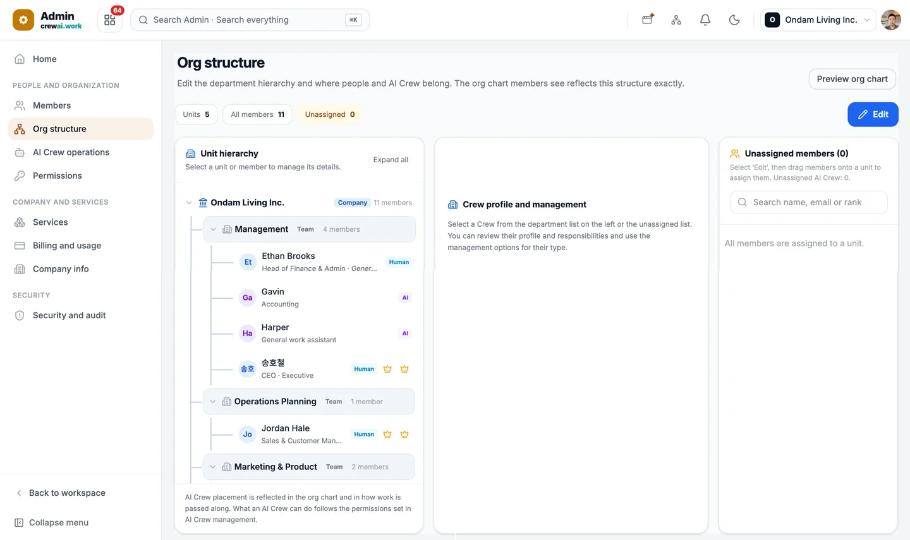The height and width of the screenshot is (540, 910).
Task: Go to Home in the sidebar
Action: click(x=81, y=59)
